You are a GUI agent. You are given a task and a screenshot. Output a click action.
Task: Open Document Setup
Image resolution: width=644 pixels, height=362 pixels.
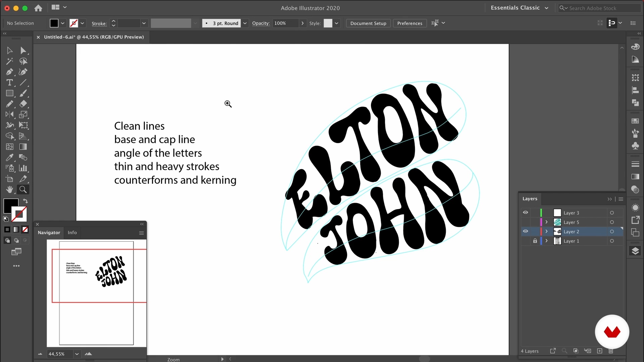click(368, 23)
